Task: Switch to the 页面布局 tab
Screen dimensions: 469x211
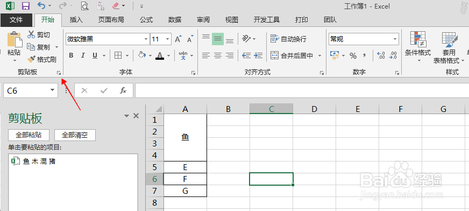Action: (x=111, y=20)
